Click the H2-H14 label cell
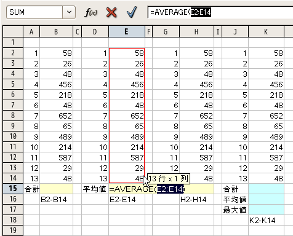293x236 pixels. pos(196,199)
